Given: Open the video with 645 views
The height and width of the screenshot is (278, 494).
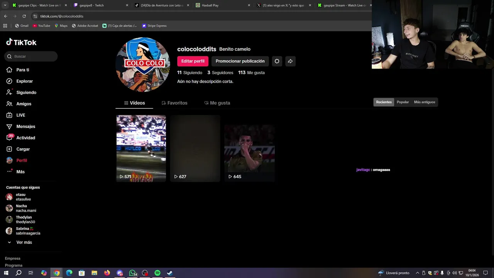Looking at the screenshot, I should [x=249, y=148].
